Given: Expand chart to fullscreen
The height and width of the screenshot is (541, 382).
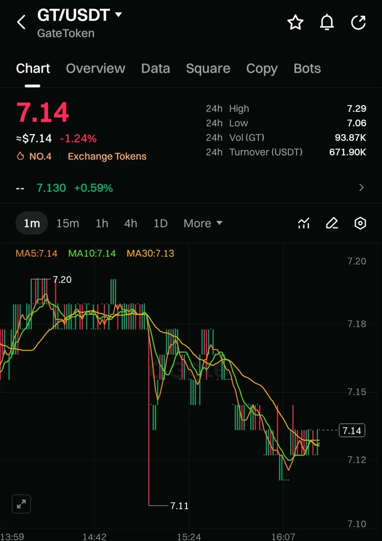Looking at the screenshot, I should coord(21,504).
